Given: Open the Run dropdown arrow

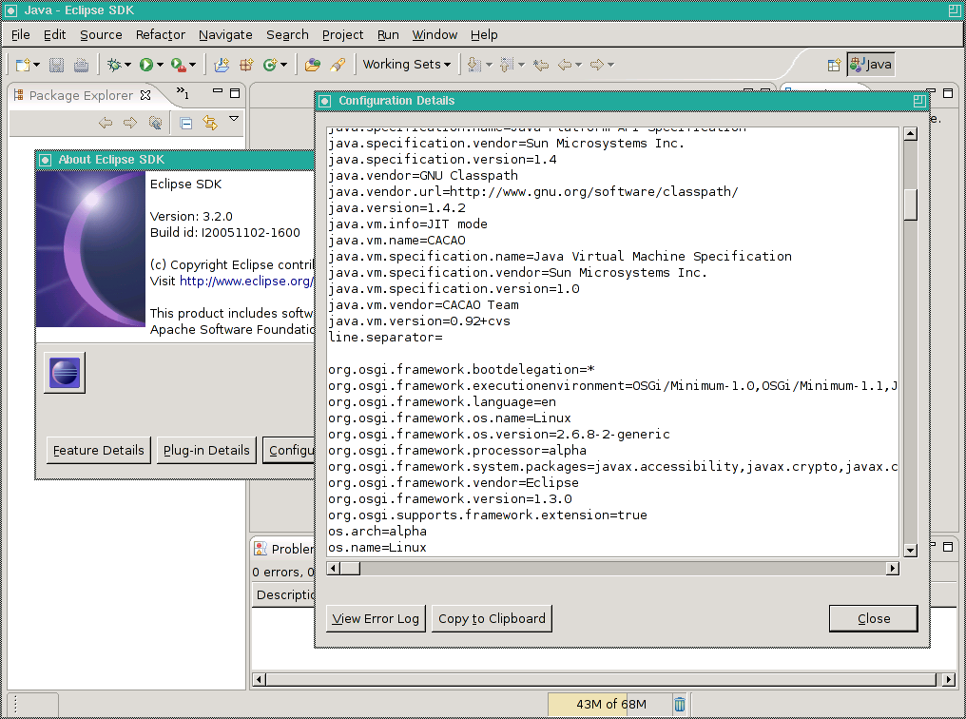Looking at the screenshot, I should click(160, 65).
